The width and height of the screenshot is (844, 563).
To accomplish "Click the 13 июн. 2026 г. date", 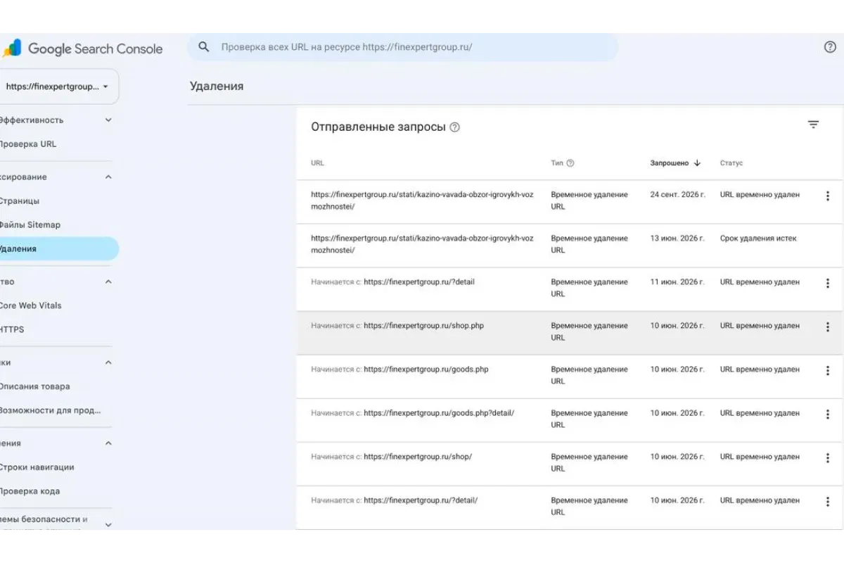I will tap(677, 239).
